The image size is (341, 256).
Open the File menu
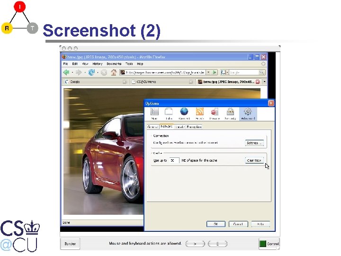click(65, 64)
